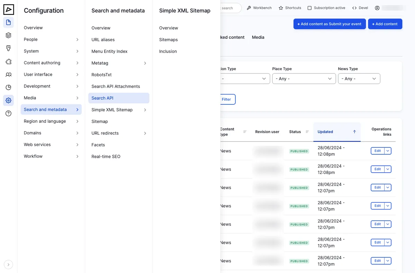Open Edit dropdown arrow in first row
Viewport: 415px width, 273px height.
pos(388,151)
